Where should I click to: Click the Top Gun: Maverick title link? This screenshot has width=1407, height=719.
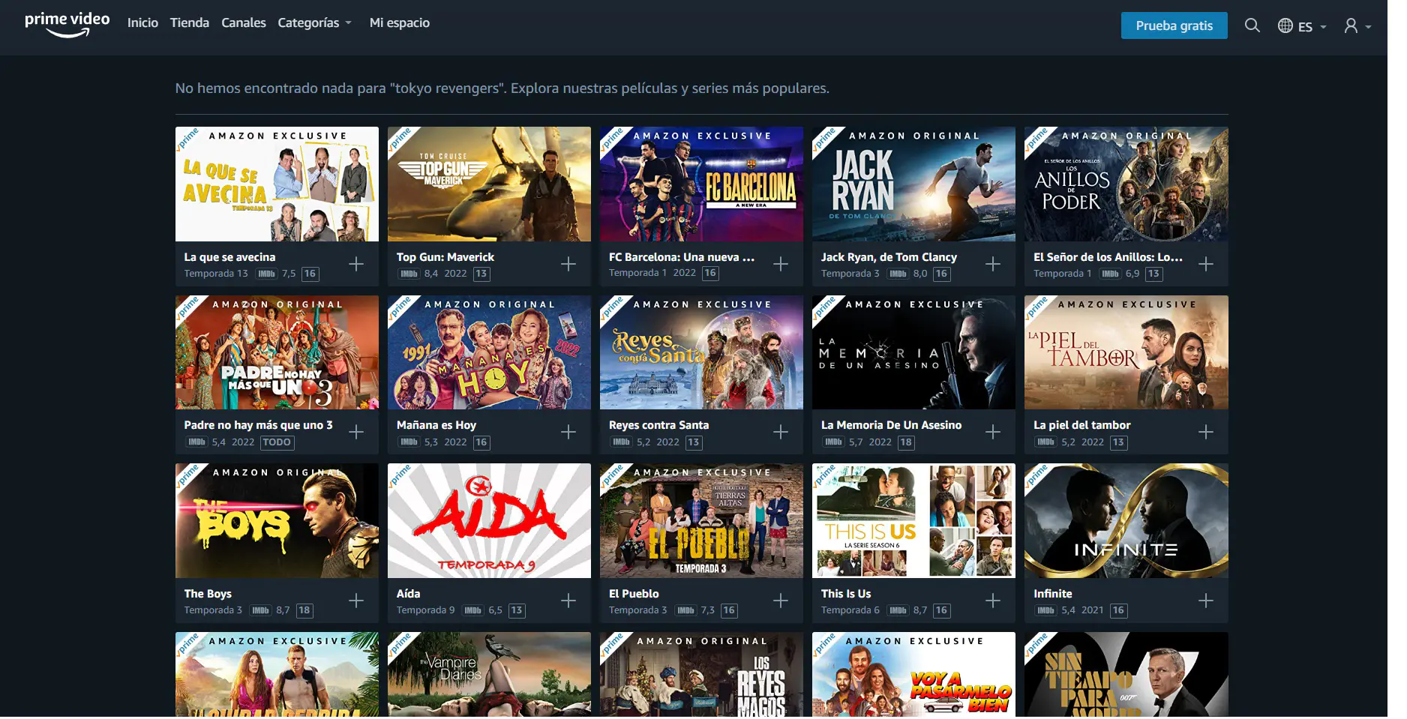click(x=445, y=257)
